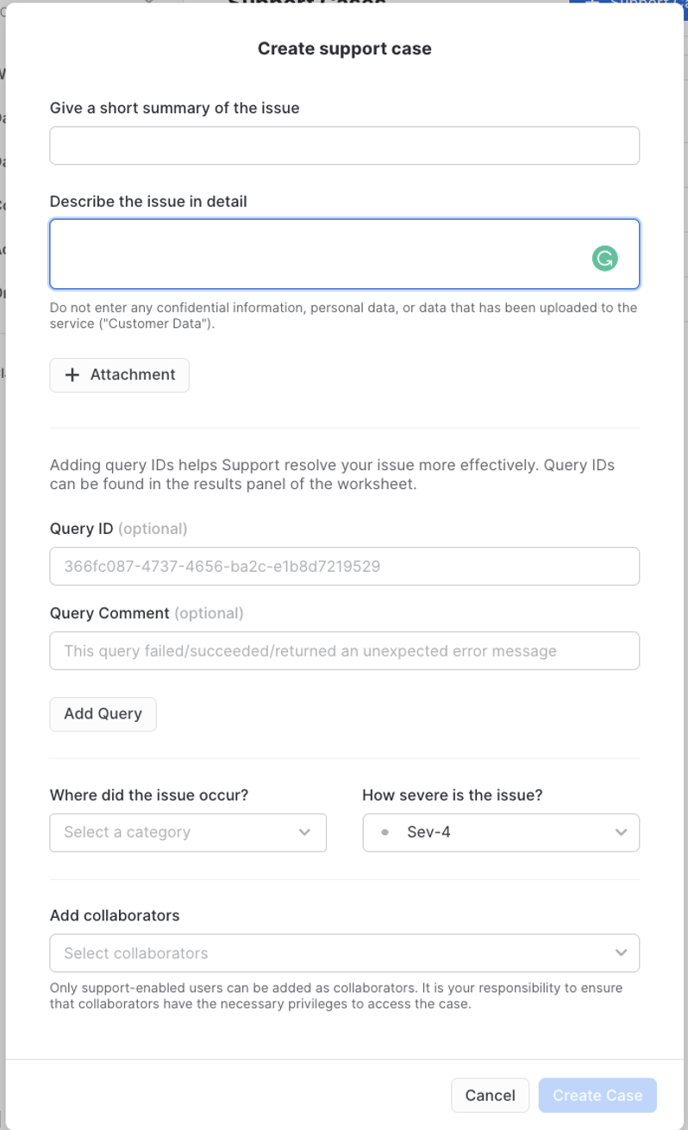Open the 'Select a category' dropdown

click(x=188, y=832)
